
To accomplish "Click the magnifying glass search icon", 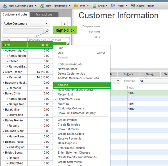I will 47,31.
